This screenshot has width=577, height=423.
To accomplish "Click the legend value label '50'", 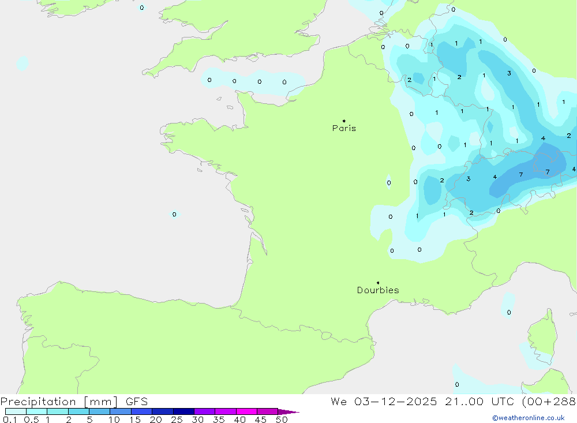I will tap(282, 420).
